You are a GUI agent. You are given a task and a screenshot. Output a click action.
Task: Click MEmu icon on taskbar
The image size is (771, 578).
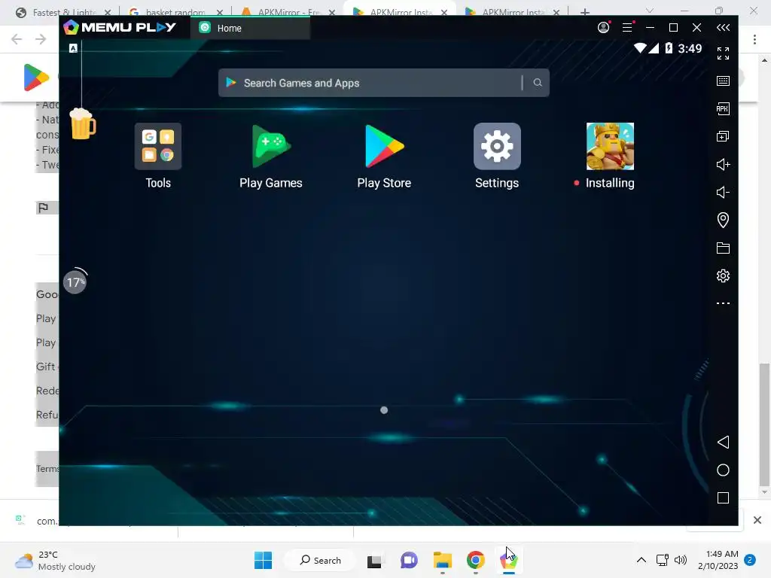509,560
